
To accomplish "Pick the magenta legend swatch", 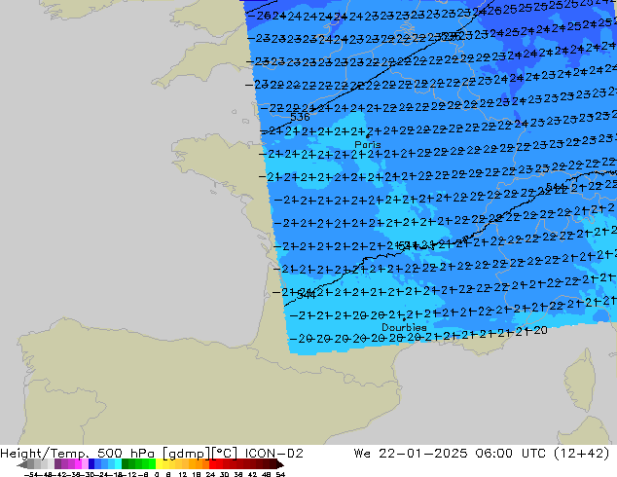I will click(x=78, y=463).
